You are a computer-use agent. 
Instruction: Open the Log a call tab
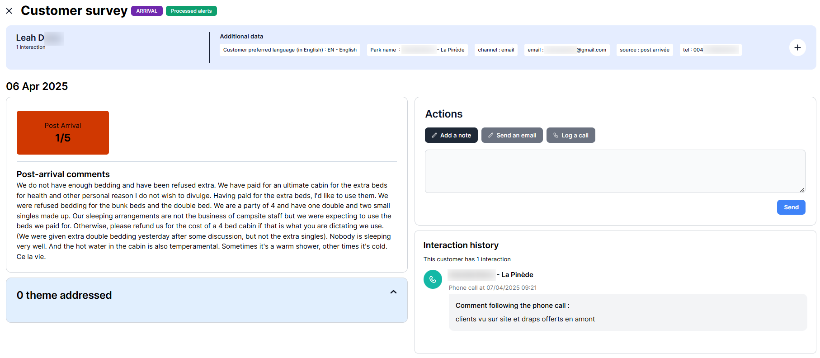570,135
